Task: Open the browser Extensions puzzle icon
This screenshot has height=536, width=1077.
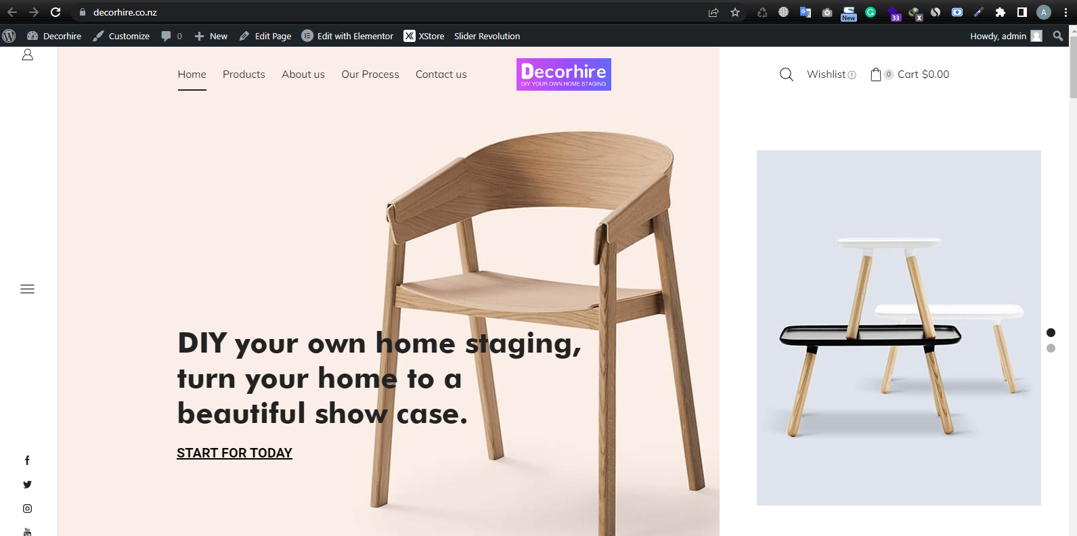Action: (1001, 12)
